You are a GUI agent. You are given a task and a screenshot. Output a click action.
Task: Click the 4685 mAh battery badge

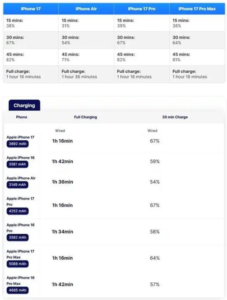(x=17, y=290)
